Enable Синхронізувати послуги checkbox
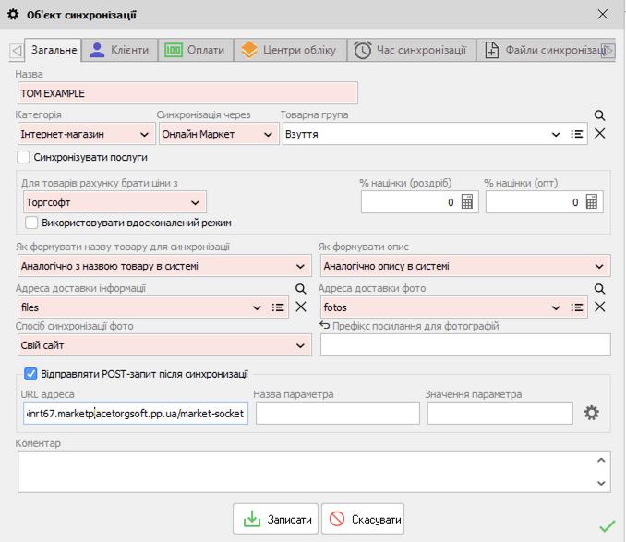This screenshot has height=542, width=626. (x=24, y=157)
